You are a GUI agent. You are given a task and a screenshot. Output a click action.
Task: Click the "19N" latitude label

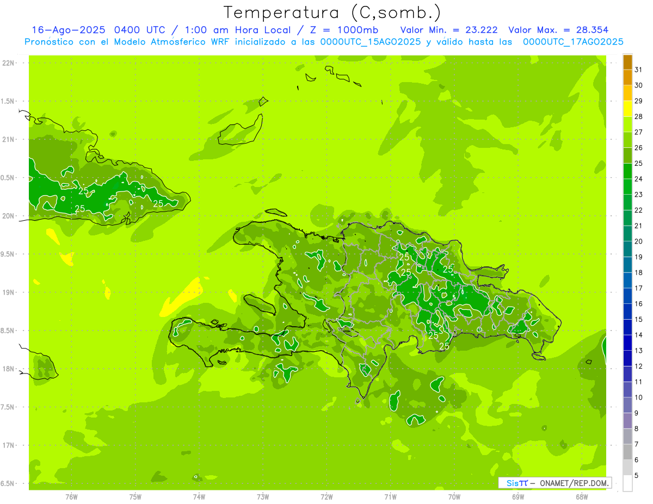click(x=9, y=292)
